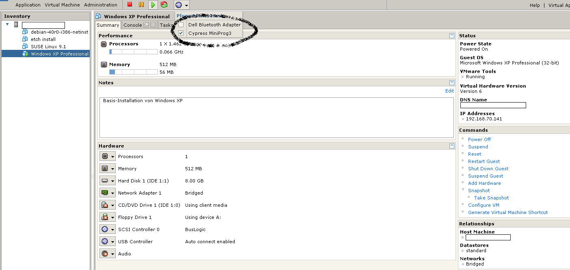The width and height of the screenshot is (570, 270).
Task: Collapse the Performance panel
Action: [452, 36]
